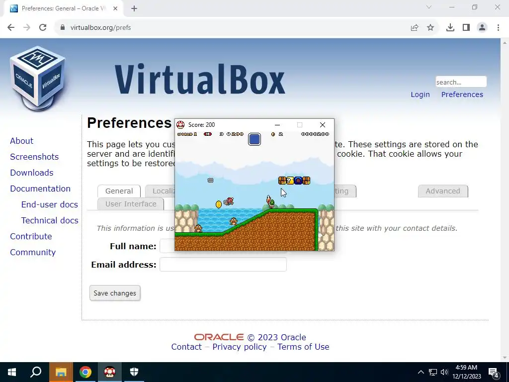Switch to the Advanced tab
The image size is (509, 382).
(443, 191)
